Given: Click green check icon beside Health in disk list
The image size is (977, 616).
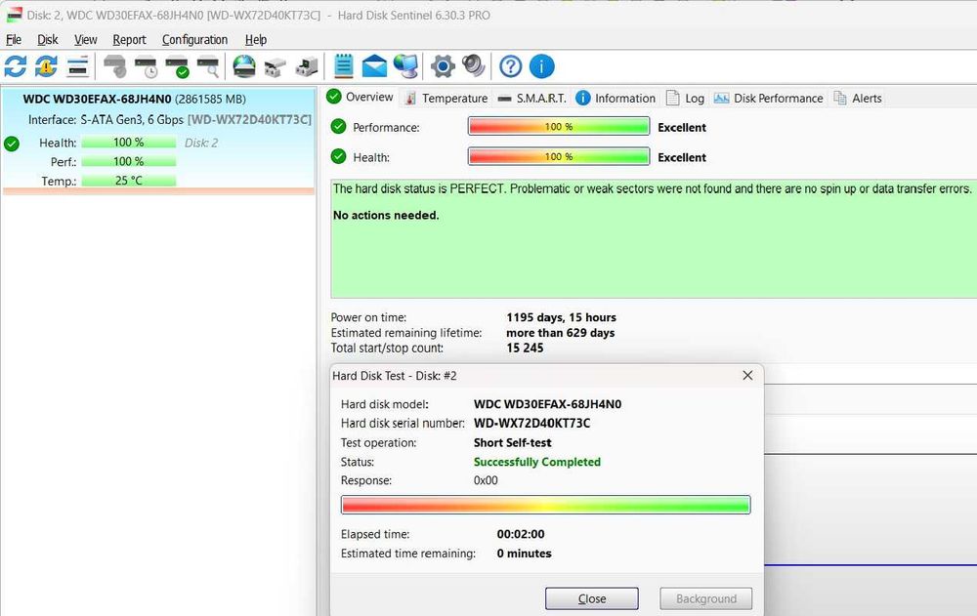Looking at the screenshot, I should (x=12, y=144).
